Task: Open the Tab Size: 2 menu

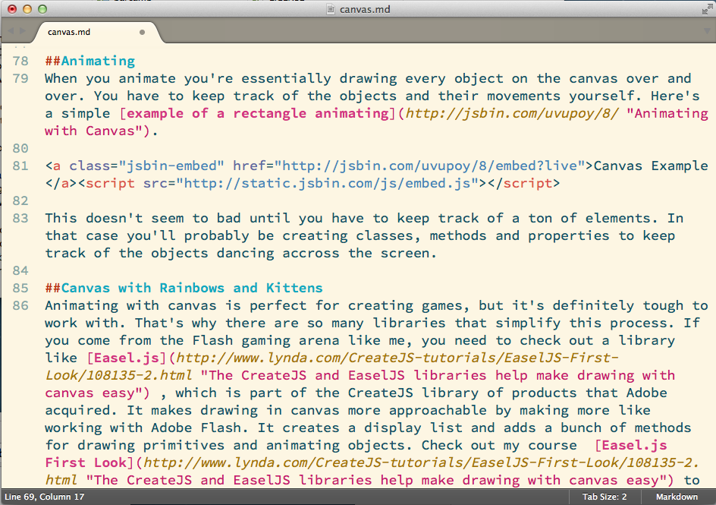Action: point(604,497)
